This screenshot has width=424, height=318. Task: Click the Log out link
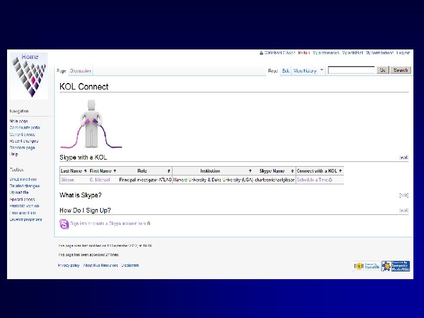(x=403, y=53)
